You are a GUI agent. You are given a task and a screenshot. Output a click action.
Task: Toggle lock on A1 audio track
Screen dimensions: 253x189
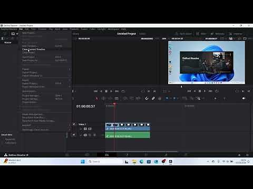pyautogui.click(x=81, y=135)
